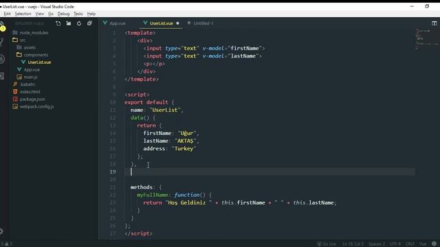Click the CRLF line ending indicator
440x247 pixels.
[410, 244]
